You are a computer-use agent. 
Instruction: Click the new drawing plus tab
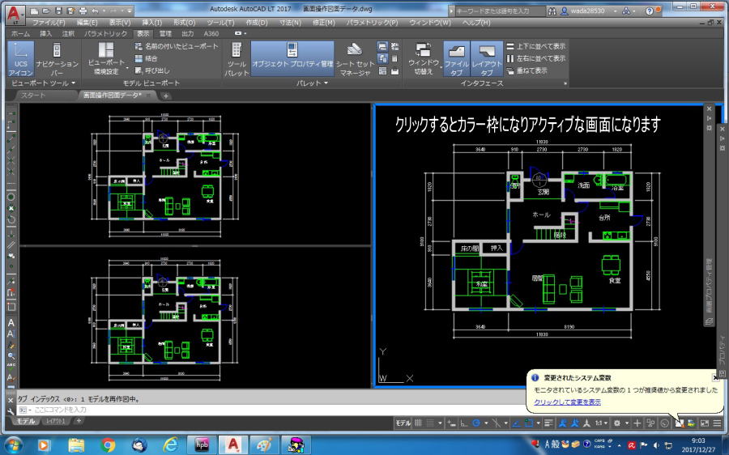click(165, 96)
